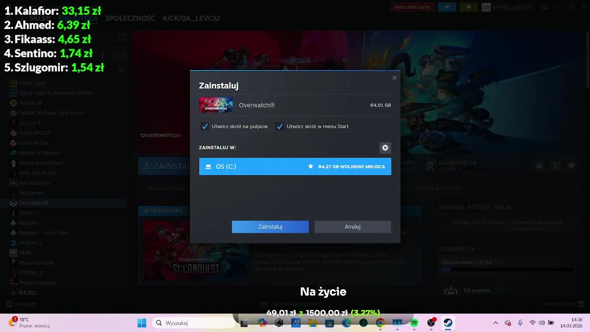
Task: Select Paladins - Public Test entry
Action: tap(43, 233)
